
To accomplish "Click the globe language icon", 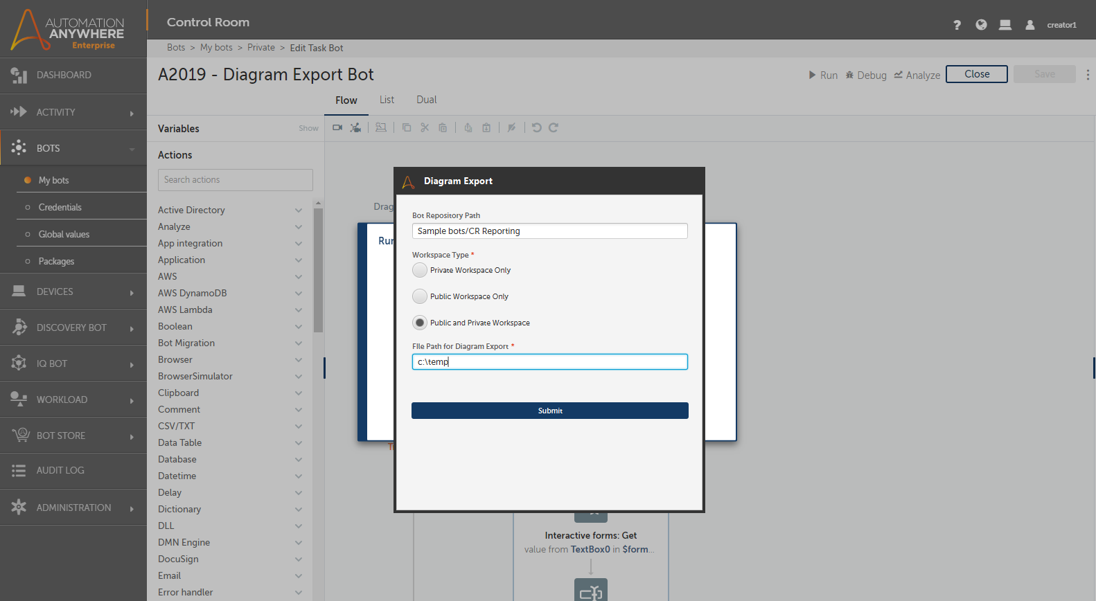I will coord(981,25).
